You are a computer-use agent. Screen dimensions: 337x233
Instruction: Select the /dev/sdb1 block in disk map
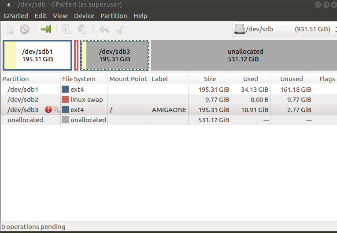click(37, 55)
